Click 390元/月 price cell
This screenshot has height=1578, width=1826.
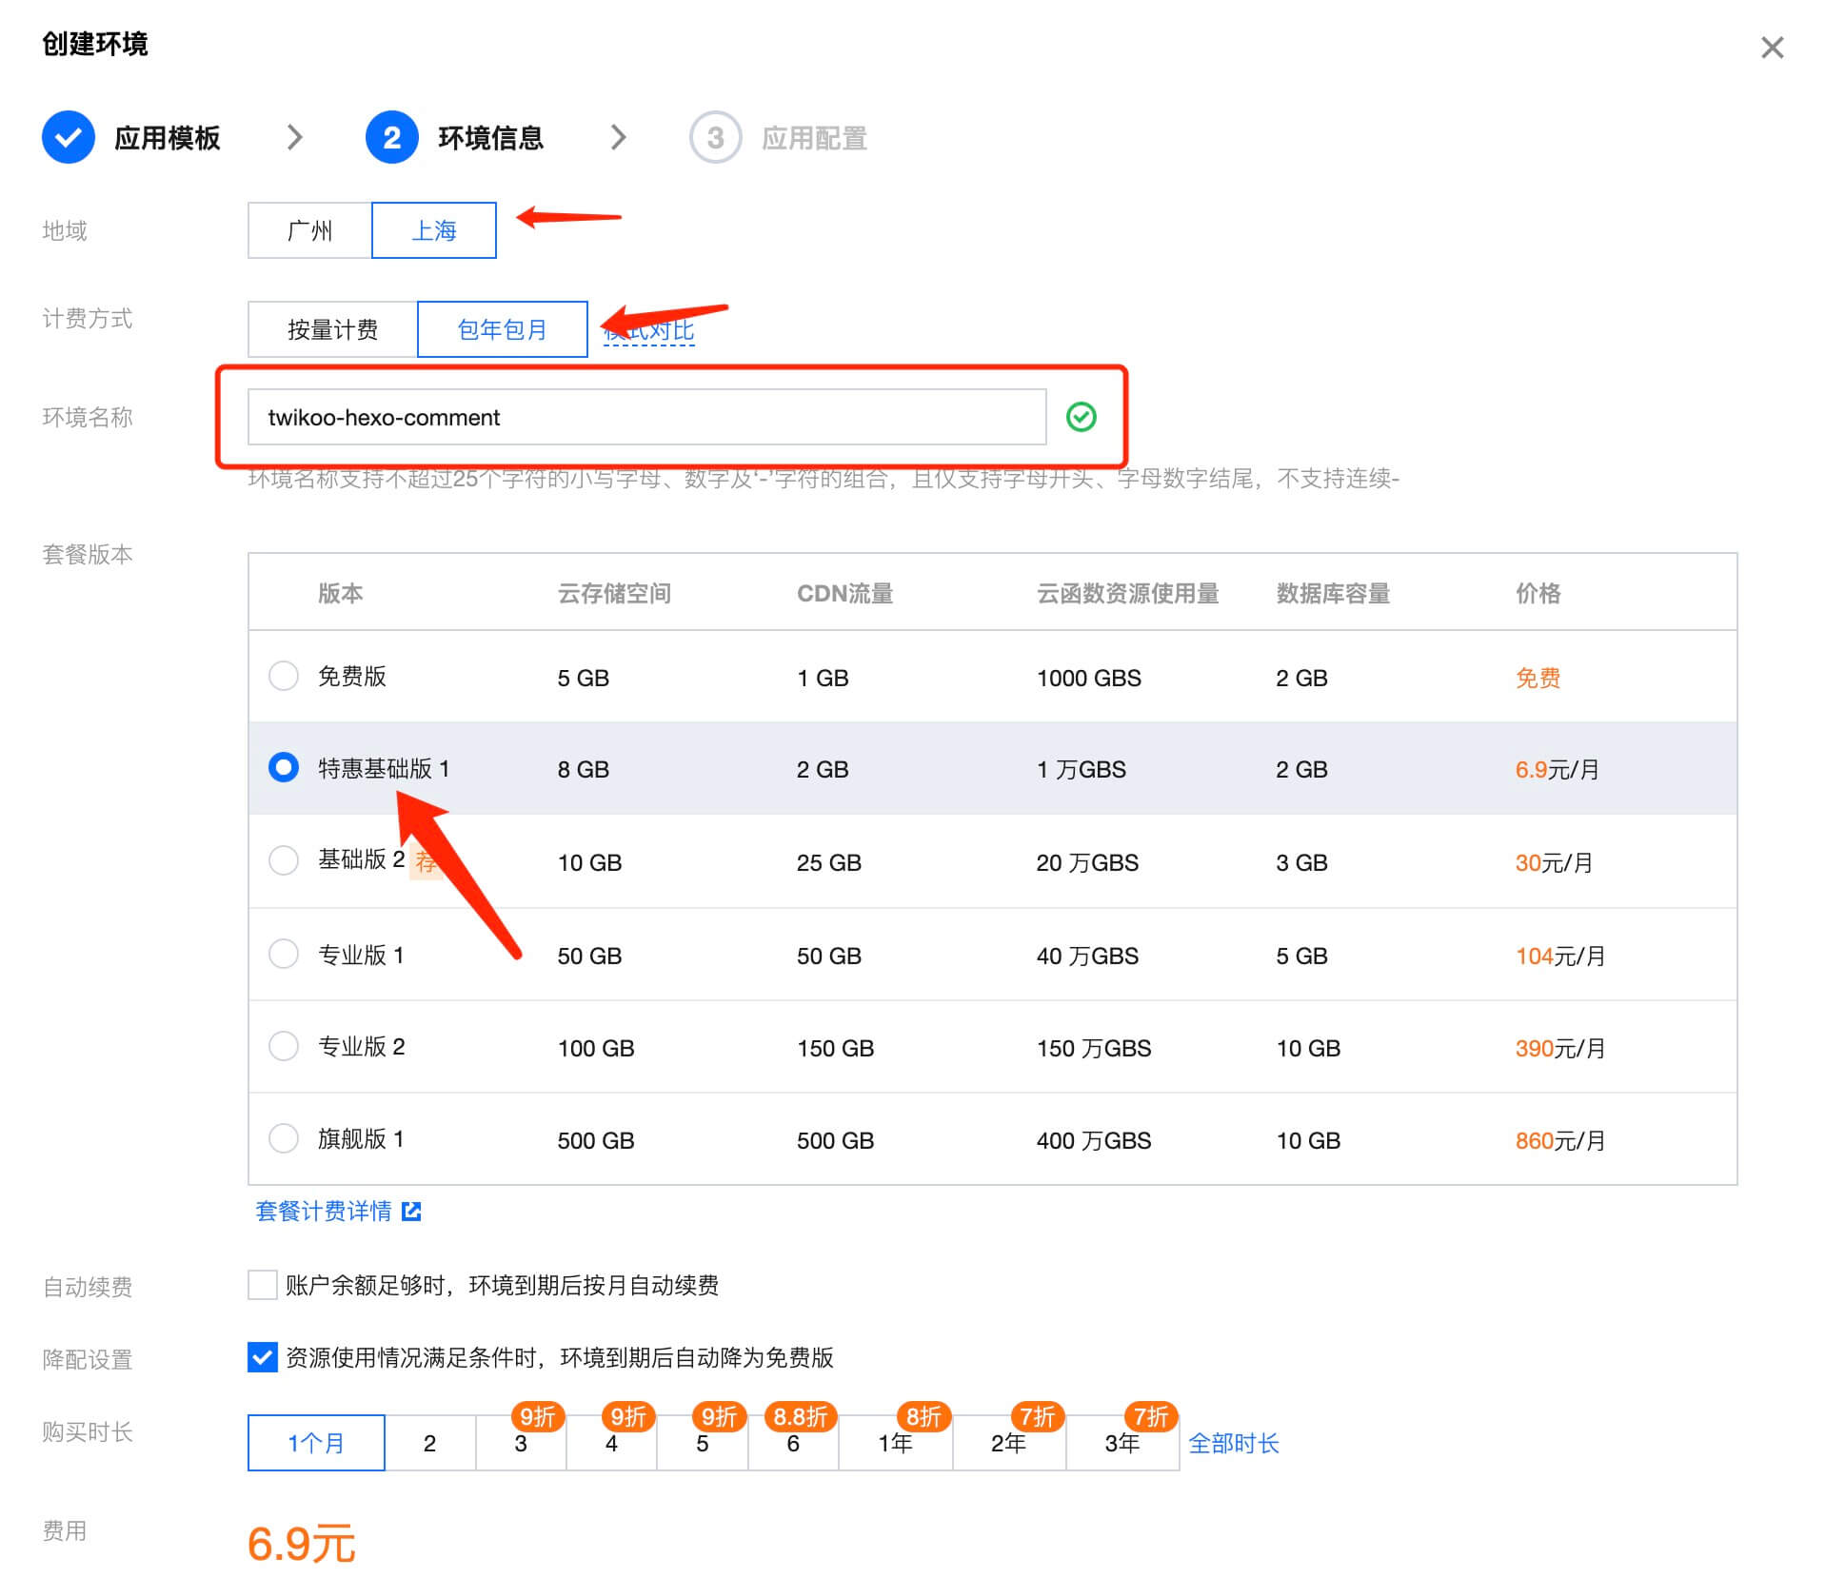(x=1560, y=1048)
